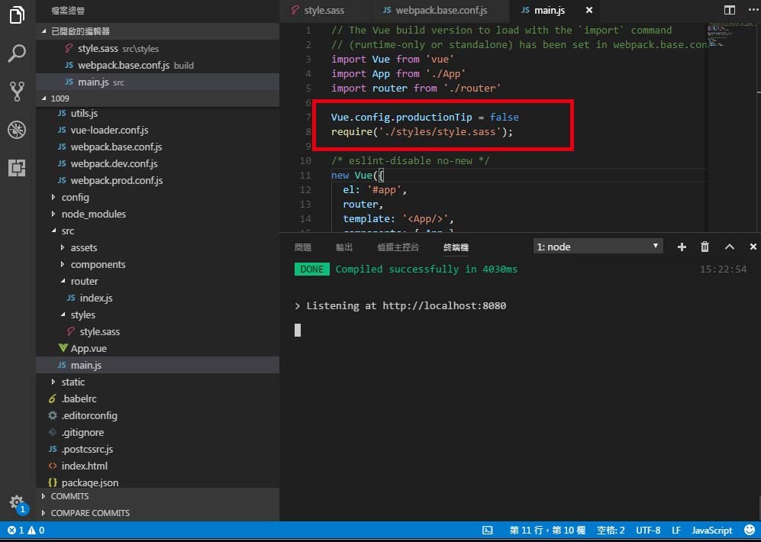The height and width of the screenshot is (542, 761).
Task: Open index.html file
Action: coord(158,466)
